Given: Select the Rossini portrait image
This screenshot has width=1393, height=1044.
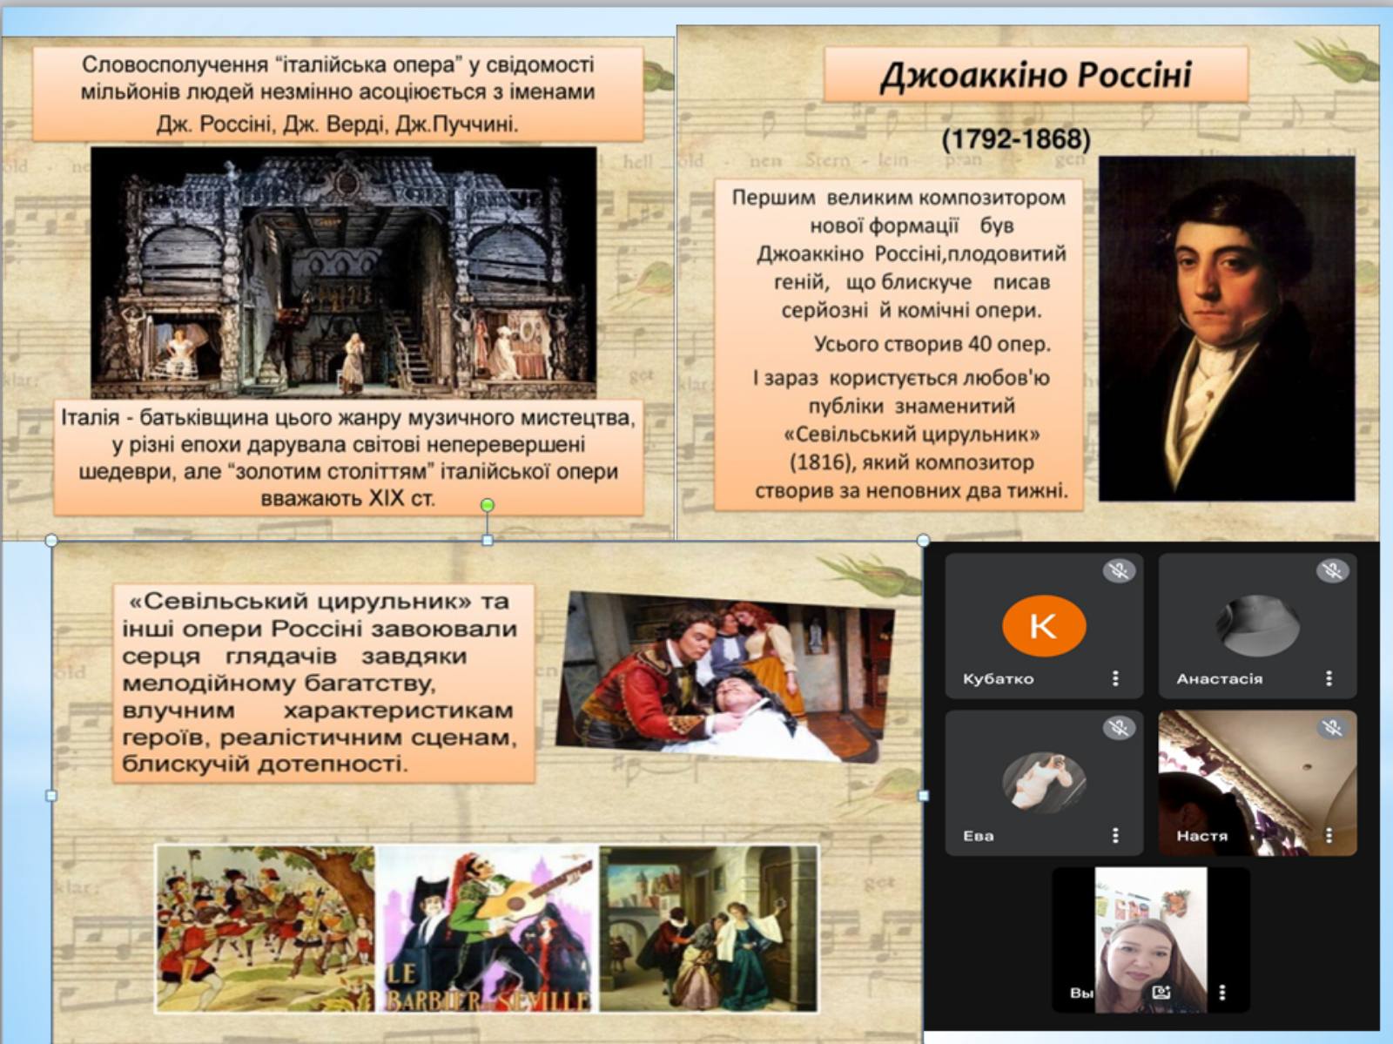Looking at the screenshot, I should coord(1226,328).
